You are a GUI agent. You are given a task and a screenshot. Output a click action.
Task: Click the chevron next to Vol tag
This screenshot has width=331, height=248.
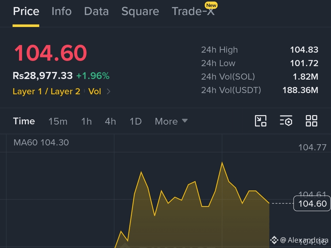pos(108,91)
